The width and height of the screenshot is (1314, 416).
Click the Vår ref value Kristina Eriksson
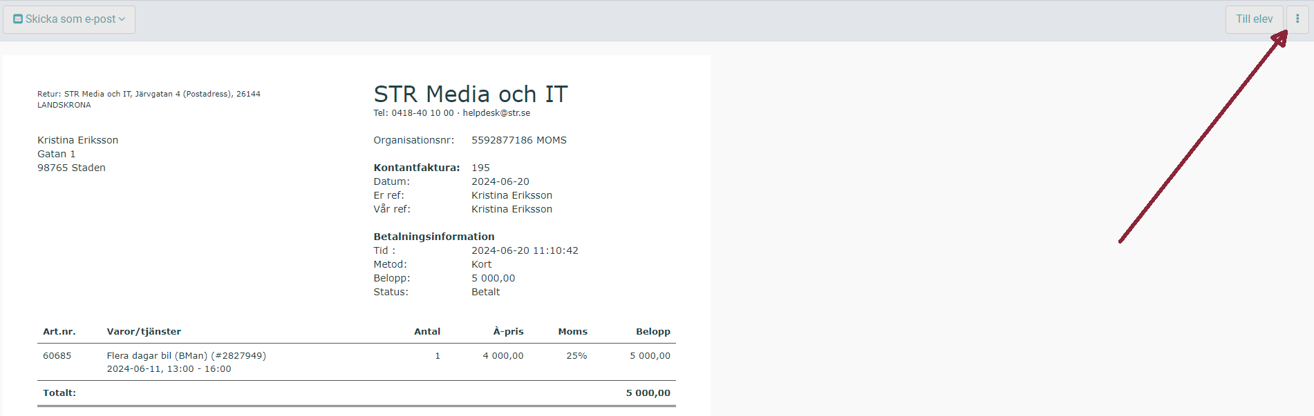click(512, 209)
